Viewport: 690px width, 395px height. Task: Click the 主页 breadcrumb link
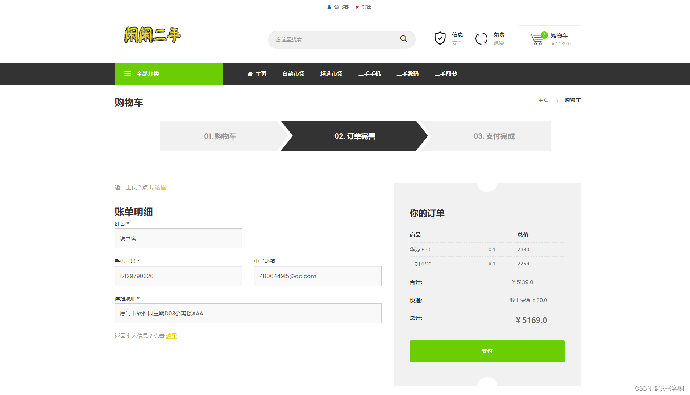click(x=543, y=100)
